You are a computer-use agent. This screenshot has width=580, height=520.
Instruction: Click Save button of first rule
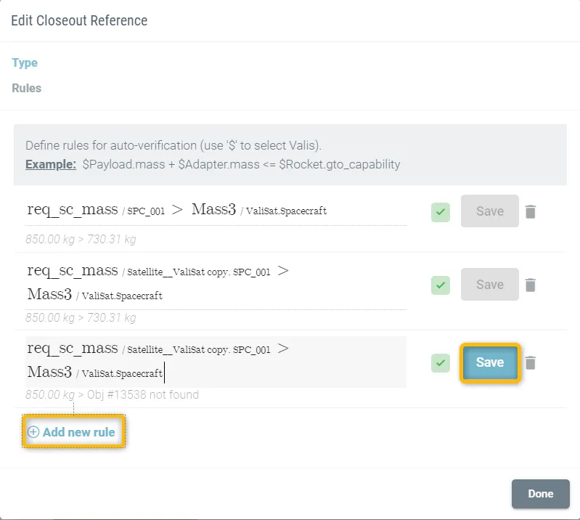tap(489, 211)
